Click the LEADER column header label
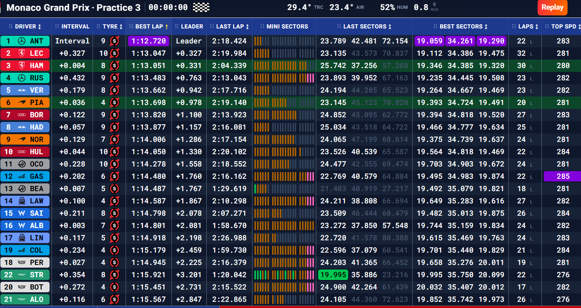Screen dimensions: 581x308 tap(192, 27)
